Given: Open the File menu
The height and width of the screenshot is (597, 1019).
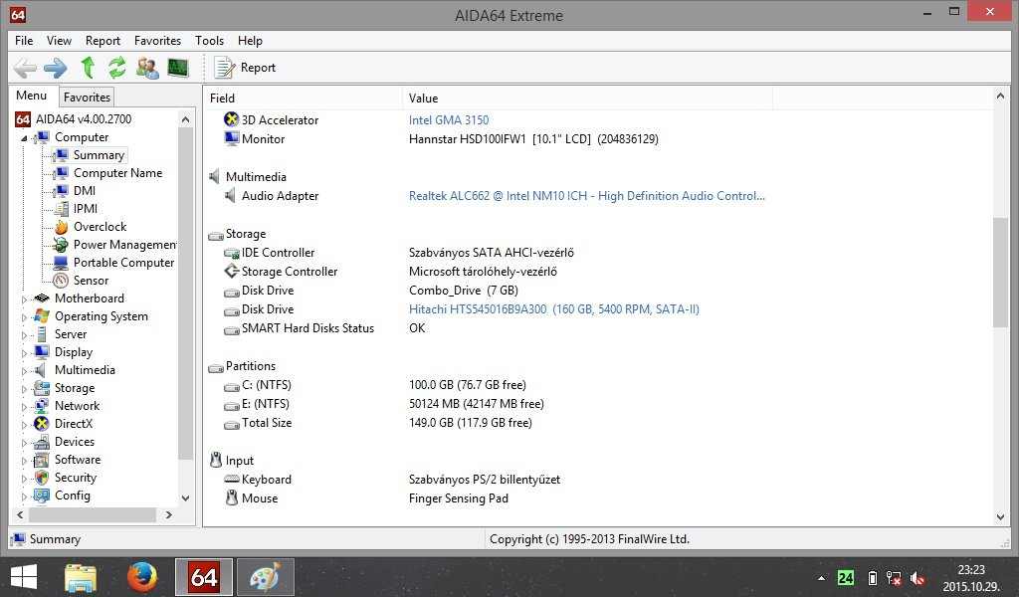Looking at the screenshot, I should tap(24, 40).
